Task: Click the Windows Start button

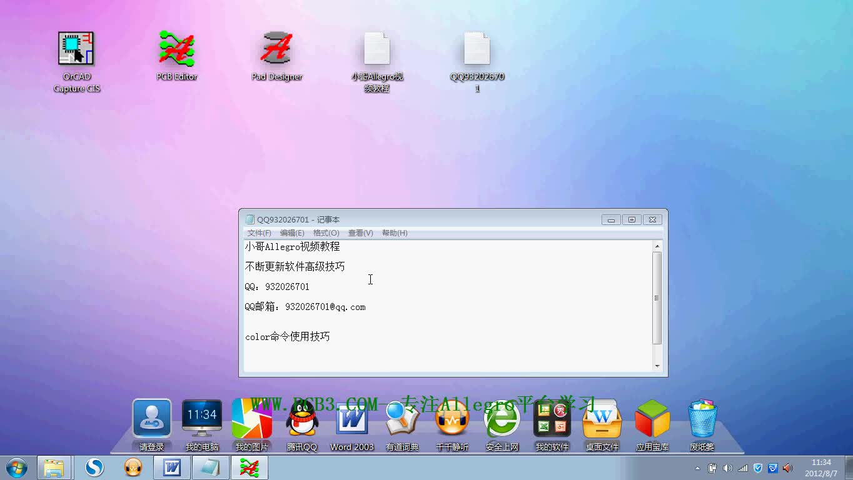Action: pos(16,467)
